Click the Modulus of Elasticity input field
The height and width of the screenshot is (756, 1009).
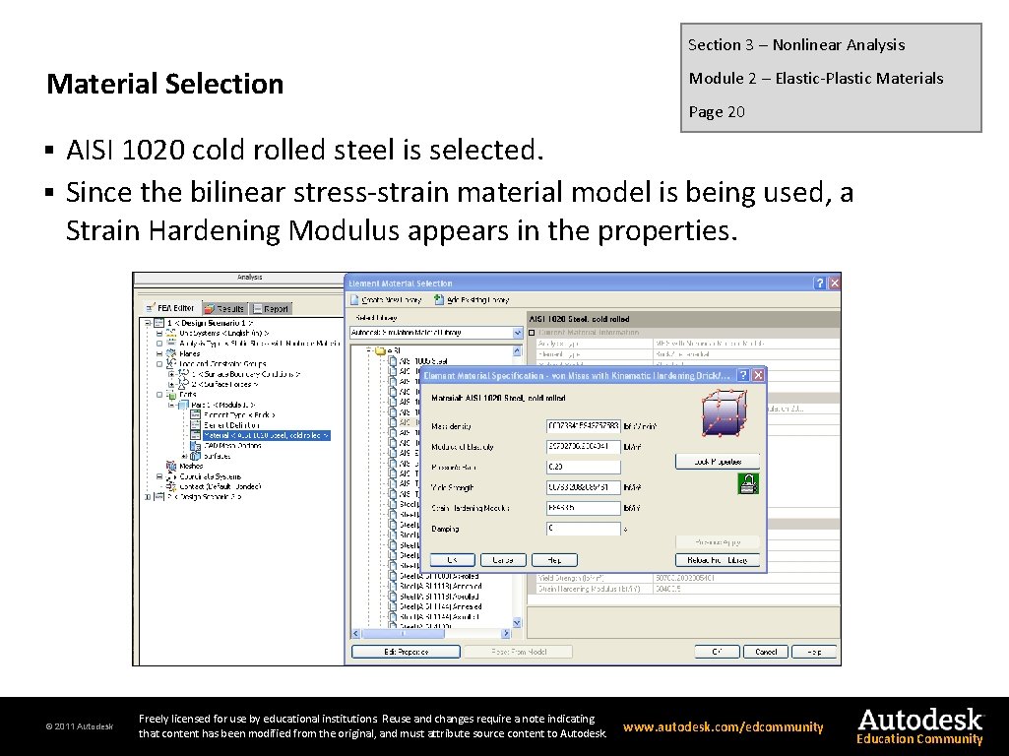coord(583,447)
